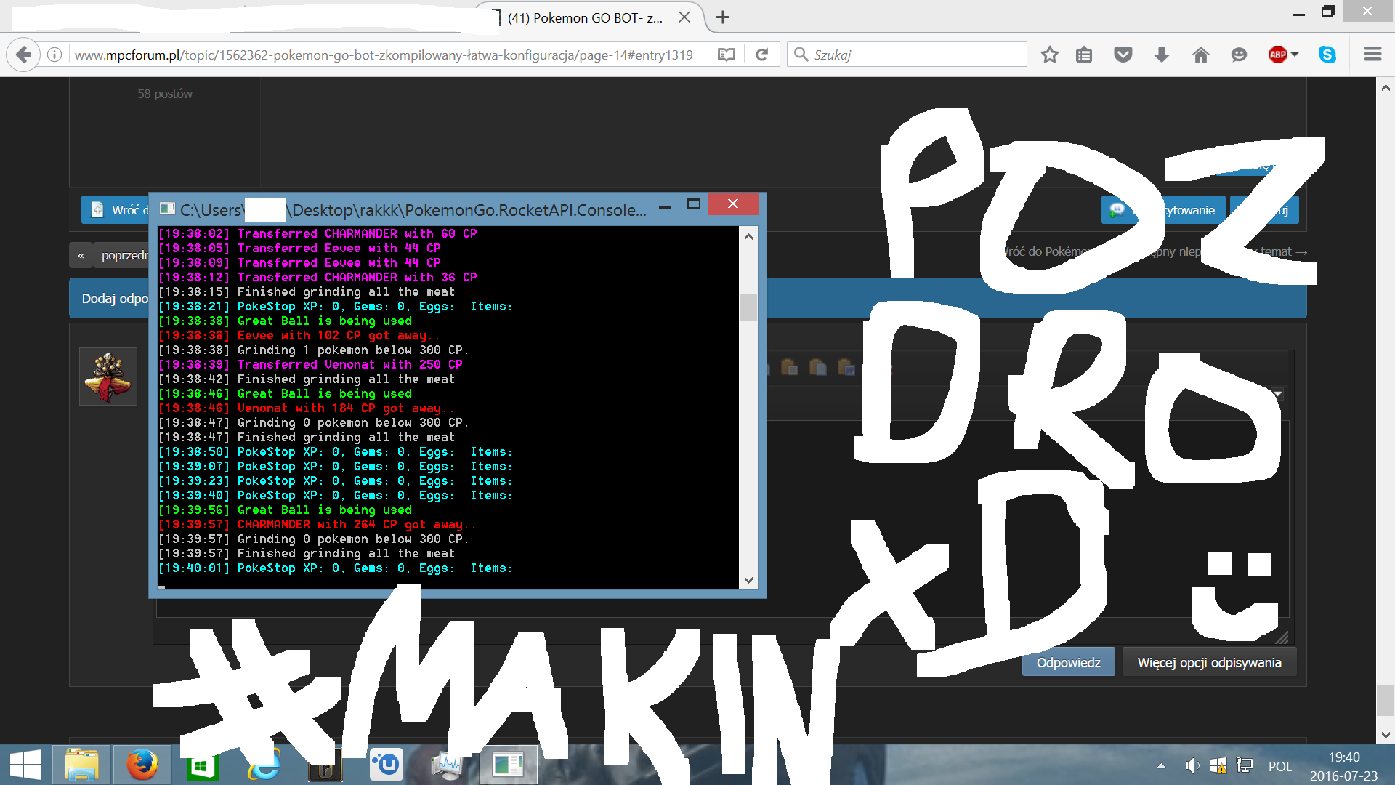This screenshot has width=1395, height=785.
Task: Open the green Store taskbar icon
Action: coord(201,765)
